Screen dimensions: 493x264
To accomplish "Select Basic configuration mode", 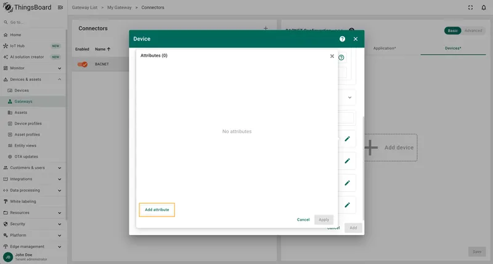I will (452, 30).
